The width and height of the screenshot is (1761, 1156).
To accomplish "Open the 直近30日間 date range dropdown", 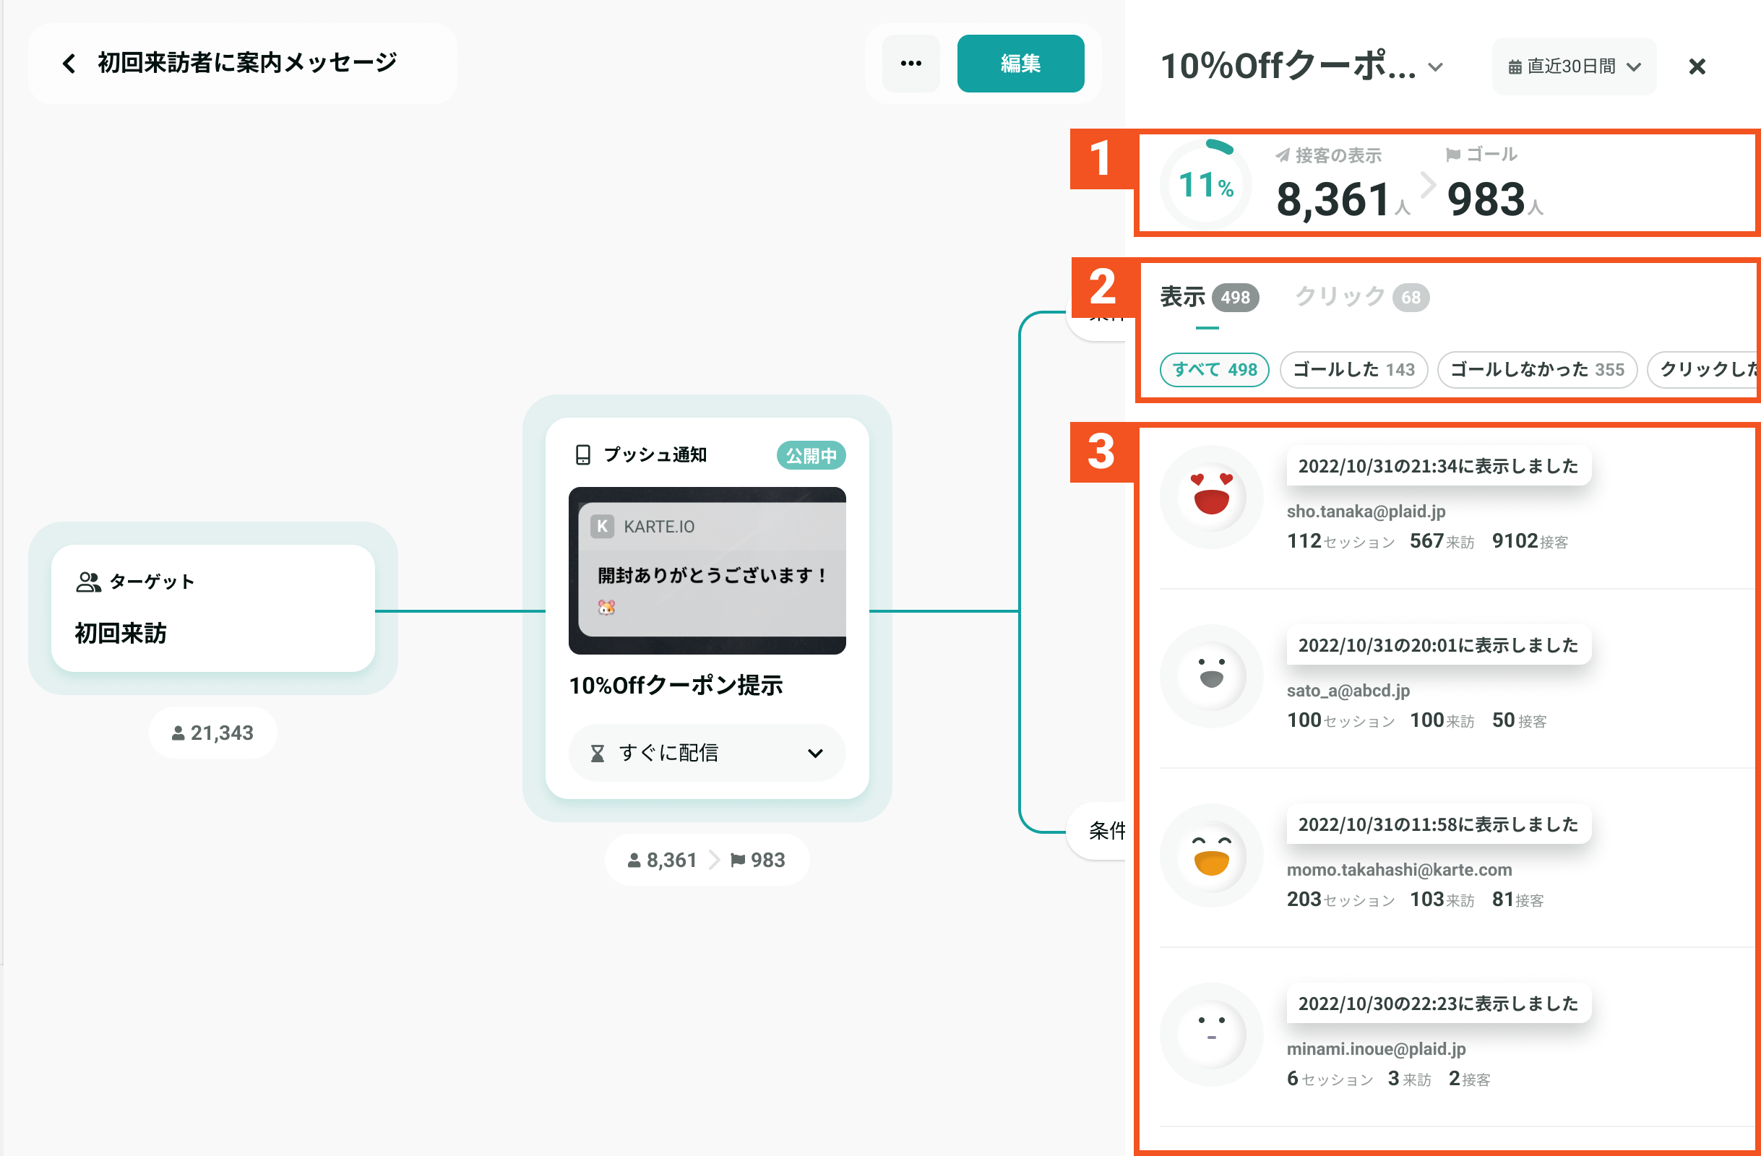I will (x=1574, y=66).
